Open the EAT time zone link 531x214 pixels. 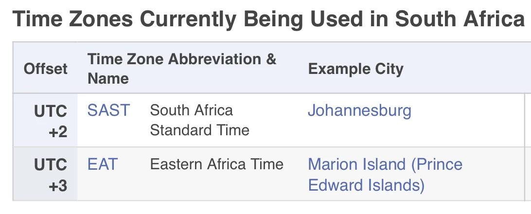[103, 164]
